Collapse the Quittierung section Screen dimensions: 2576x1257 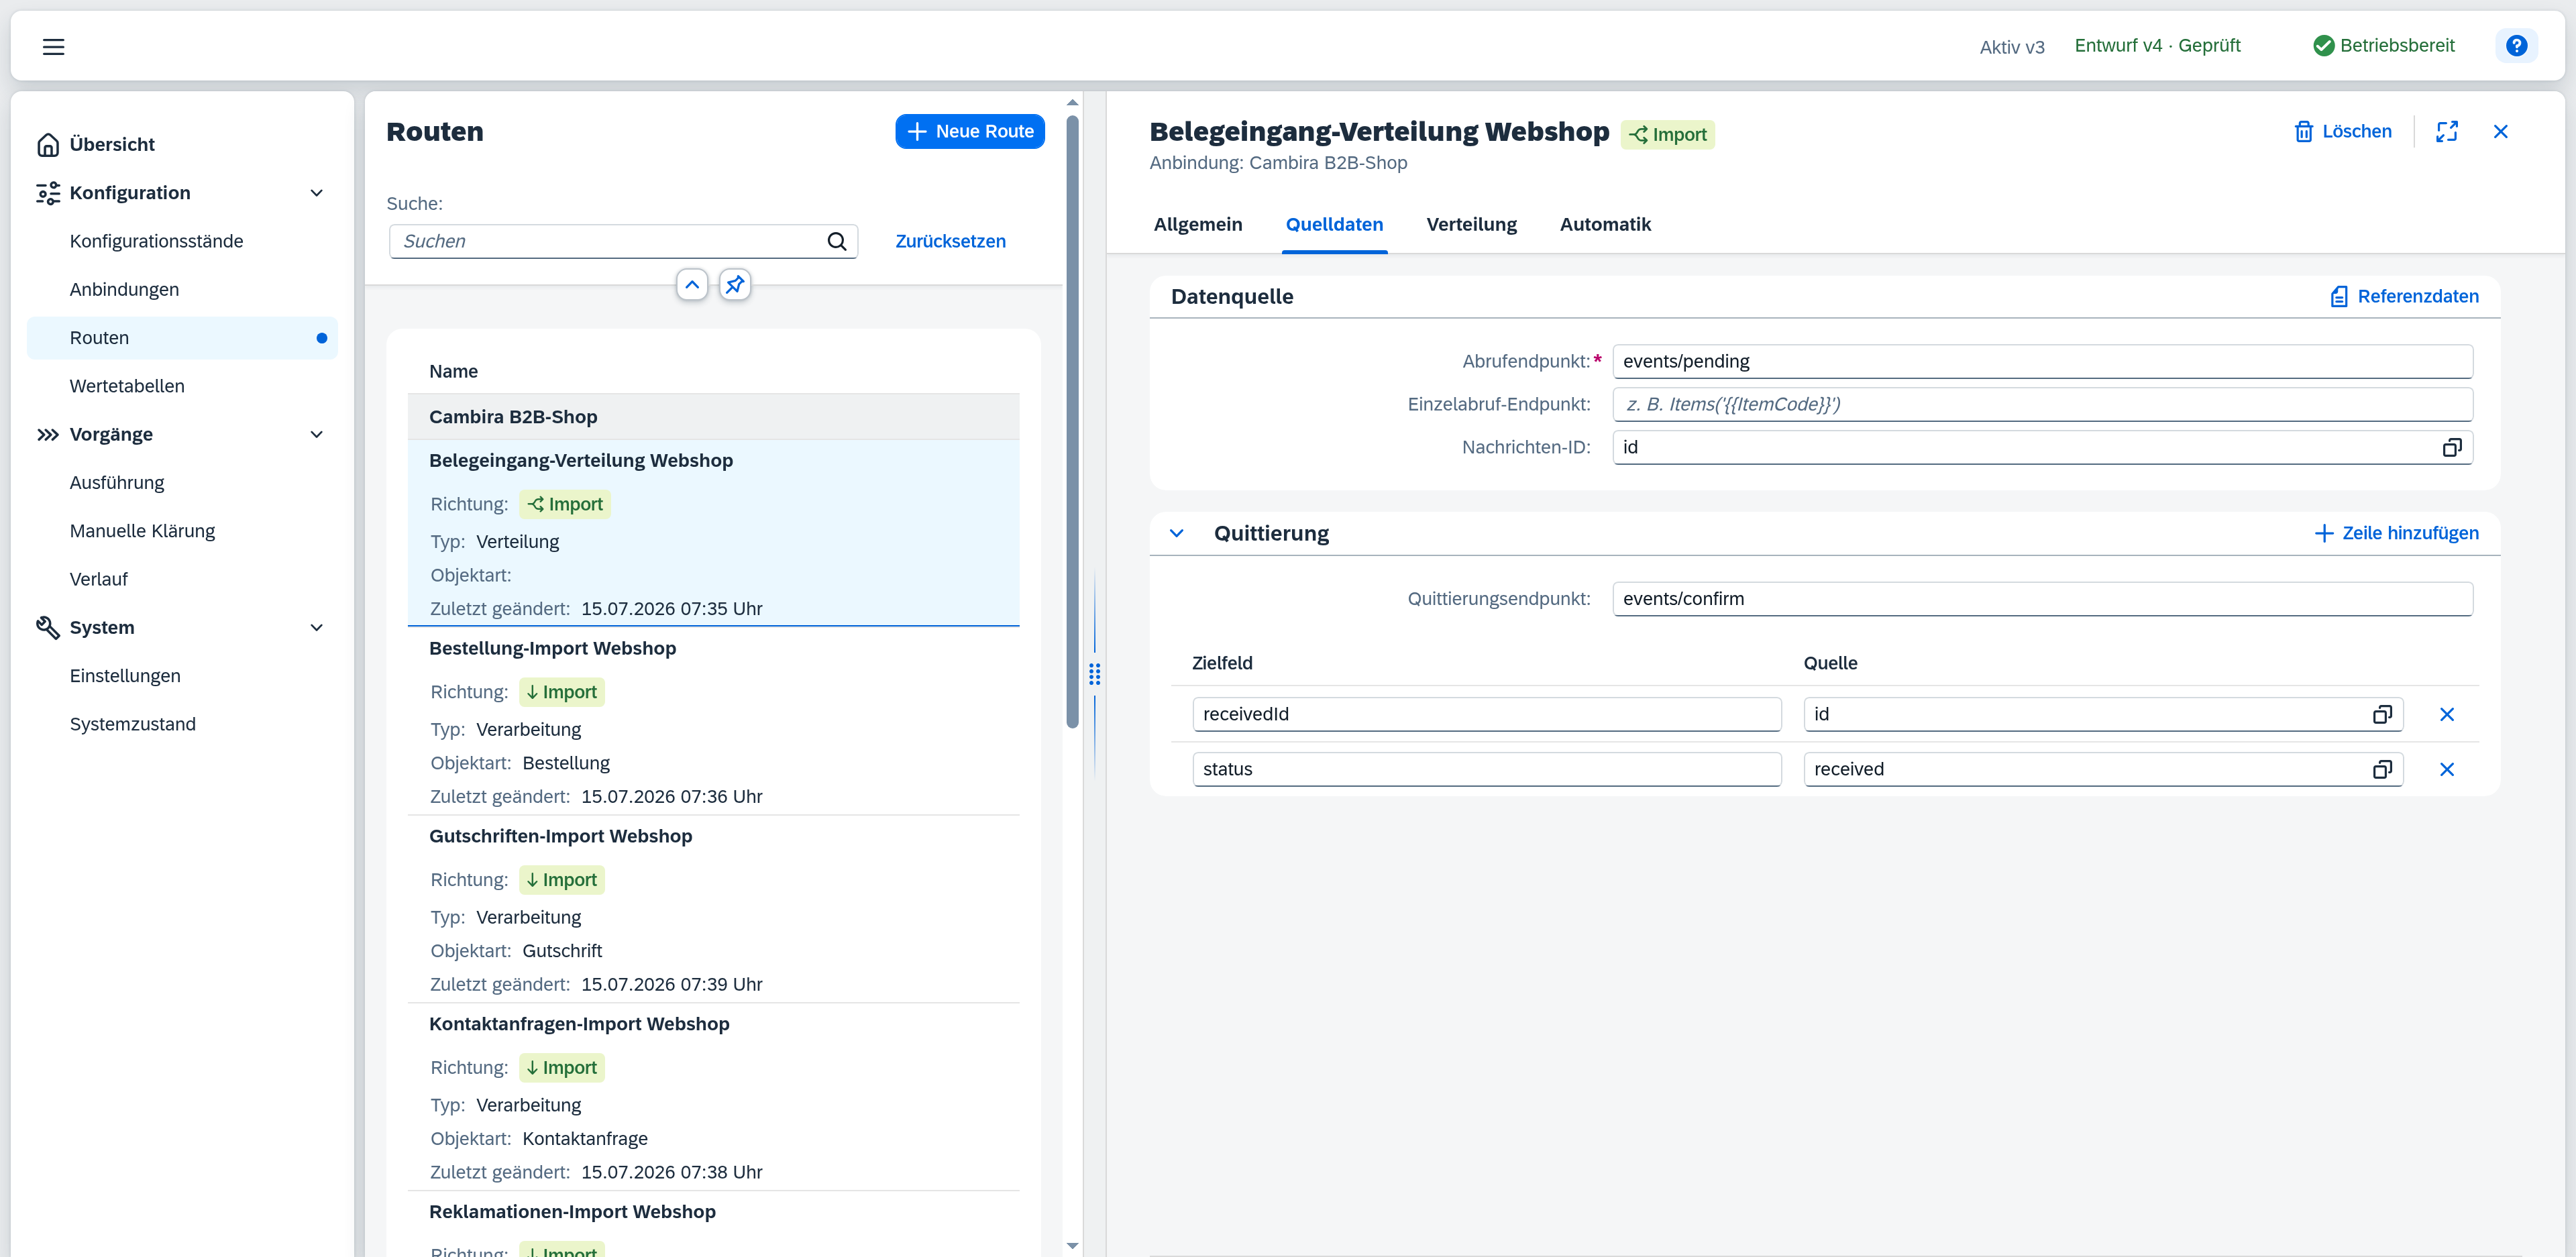1177,534
